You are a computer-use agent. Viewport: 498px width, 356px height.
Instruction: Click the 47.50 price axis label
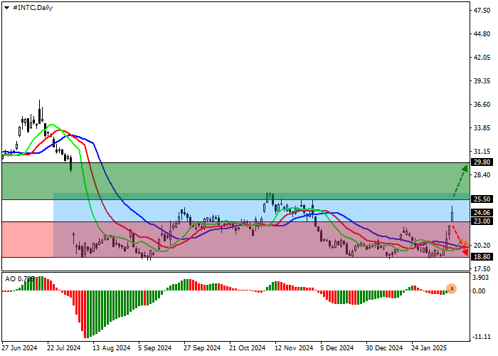pyautogui.click(x=482, y=11)
